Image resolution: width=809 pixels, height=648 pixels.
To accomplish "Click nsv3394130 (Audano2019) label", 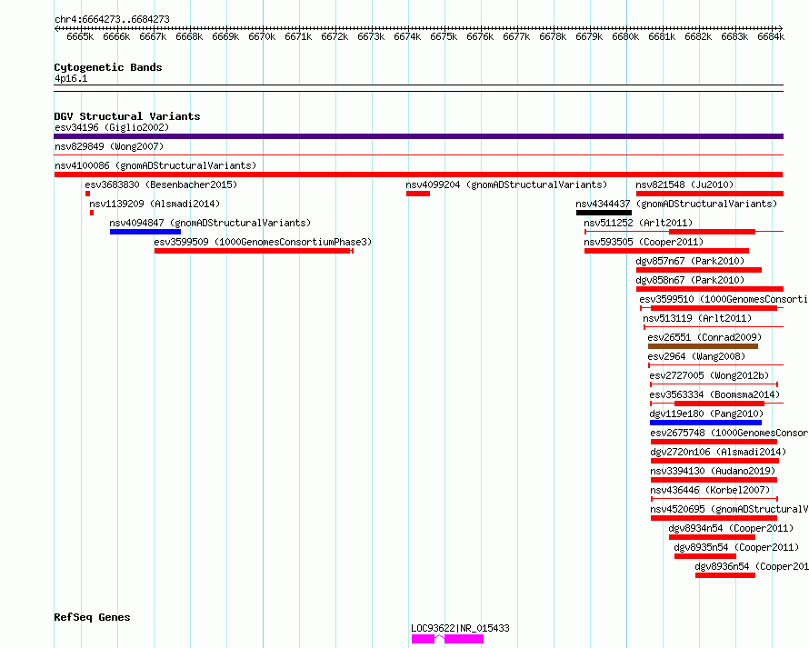I will click(x=713, y=471).
